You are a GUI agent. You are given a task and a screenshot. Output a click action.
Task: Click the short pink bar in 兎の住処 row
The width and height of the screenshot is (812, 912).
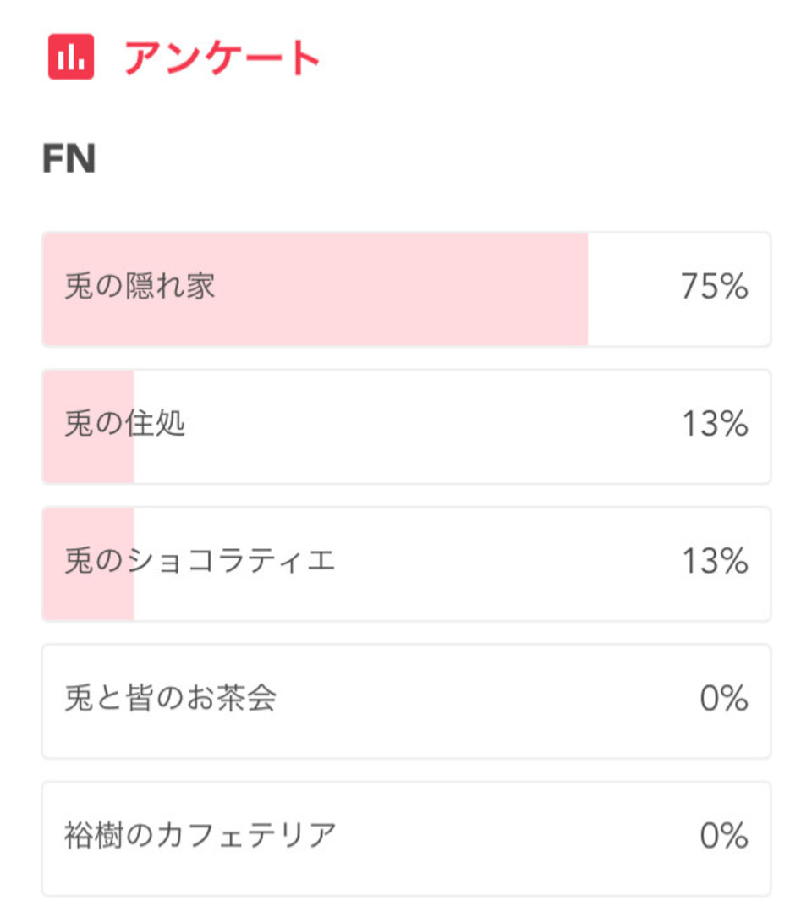[89, 427]
